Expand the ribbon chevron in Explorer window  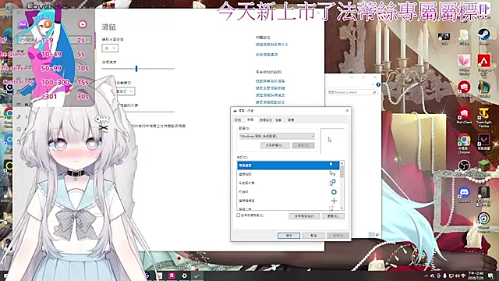pyautogui.click(x=373, y=84)
